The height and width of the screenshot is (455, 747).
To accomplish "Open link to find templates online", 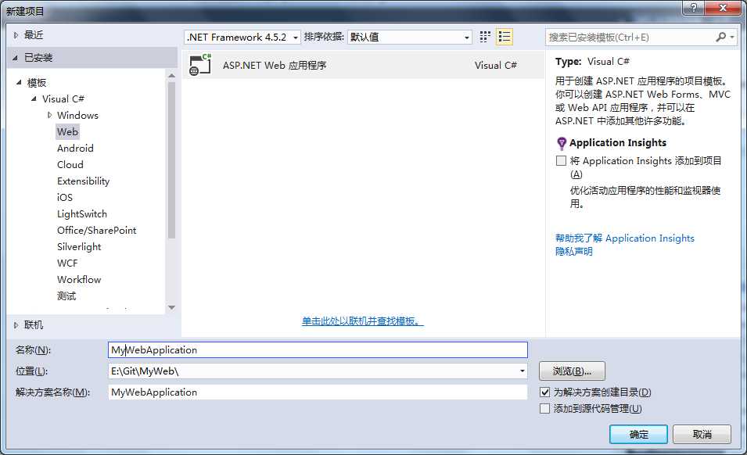I will [362, 321].
